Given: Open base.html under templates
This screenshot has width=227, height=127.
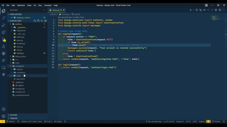Looking at the screenshot, I should tap(27, 79).
